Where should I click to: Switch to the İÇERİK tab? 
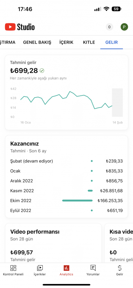tap(66, 42)
